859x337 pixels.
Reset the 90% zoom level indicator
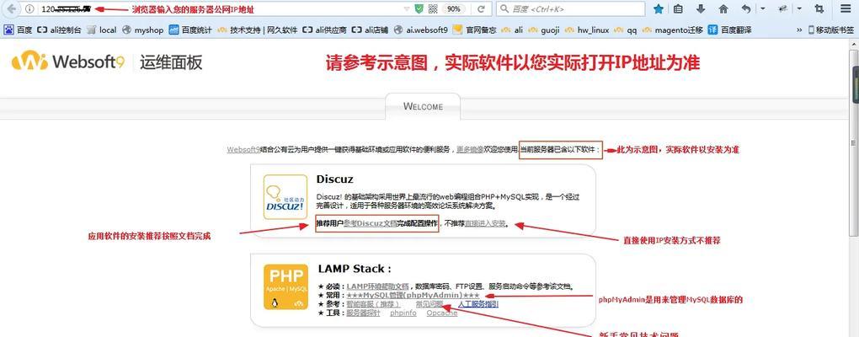pos(454,8)
